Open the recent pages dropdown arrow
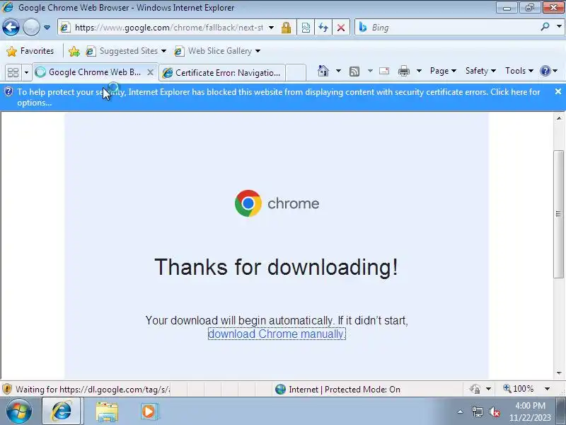 (x=47, y=28)
